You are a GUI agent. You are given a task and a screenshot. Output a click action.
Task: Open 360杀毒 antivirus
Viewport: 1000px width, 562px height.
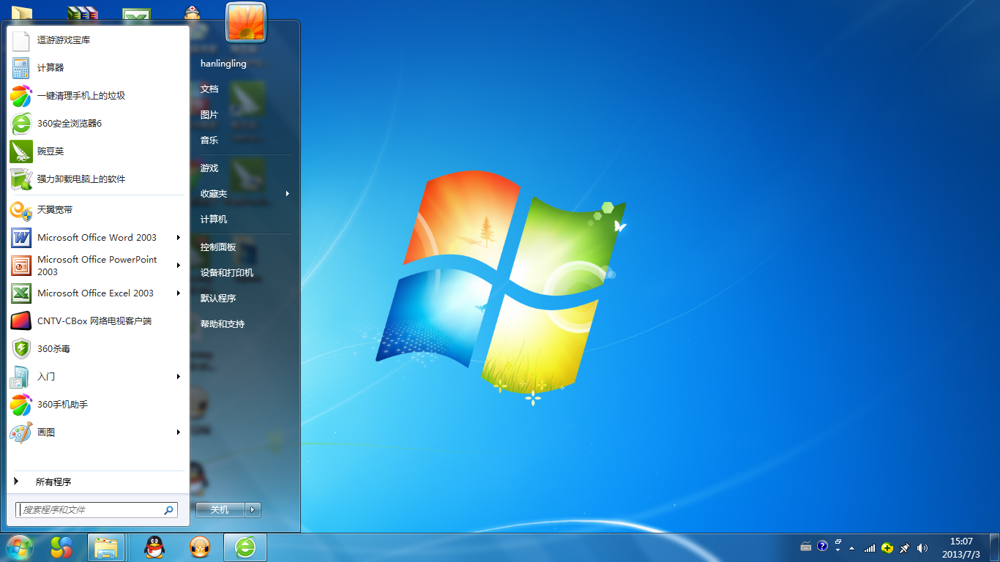click(x=98, y=349)
